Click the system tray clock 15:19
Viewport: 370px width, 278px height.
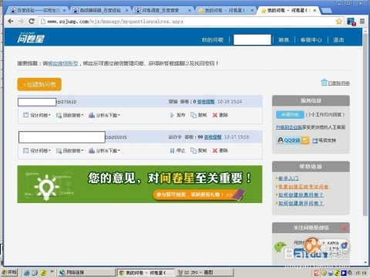pos(361,273)
